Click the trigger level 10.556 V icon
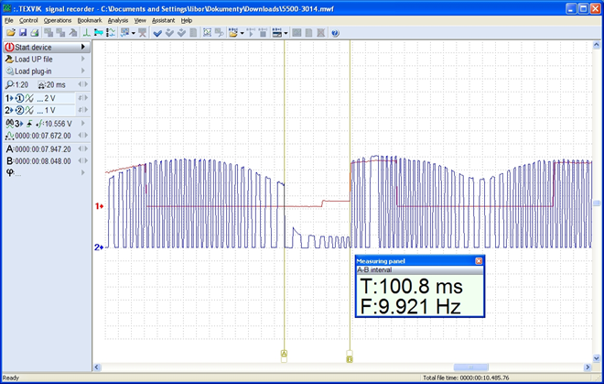Viewport: 604px width, 384px height. (x=39, y=124)
